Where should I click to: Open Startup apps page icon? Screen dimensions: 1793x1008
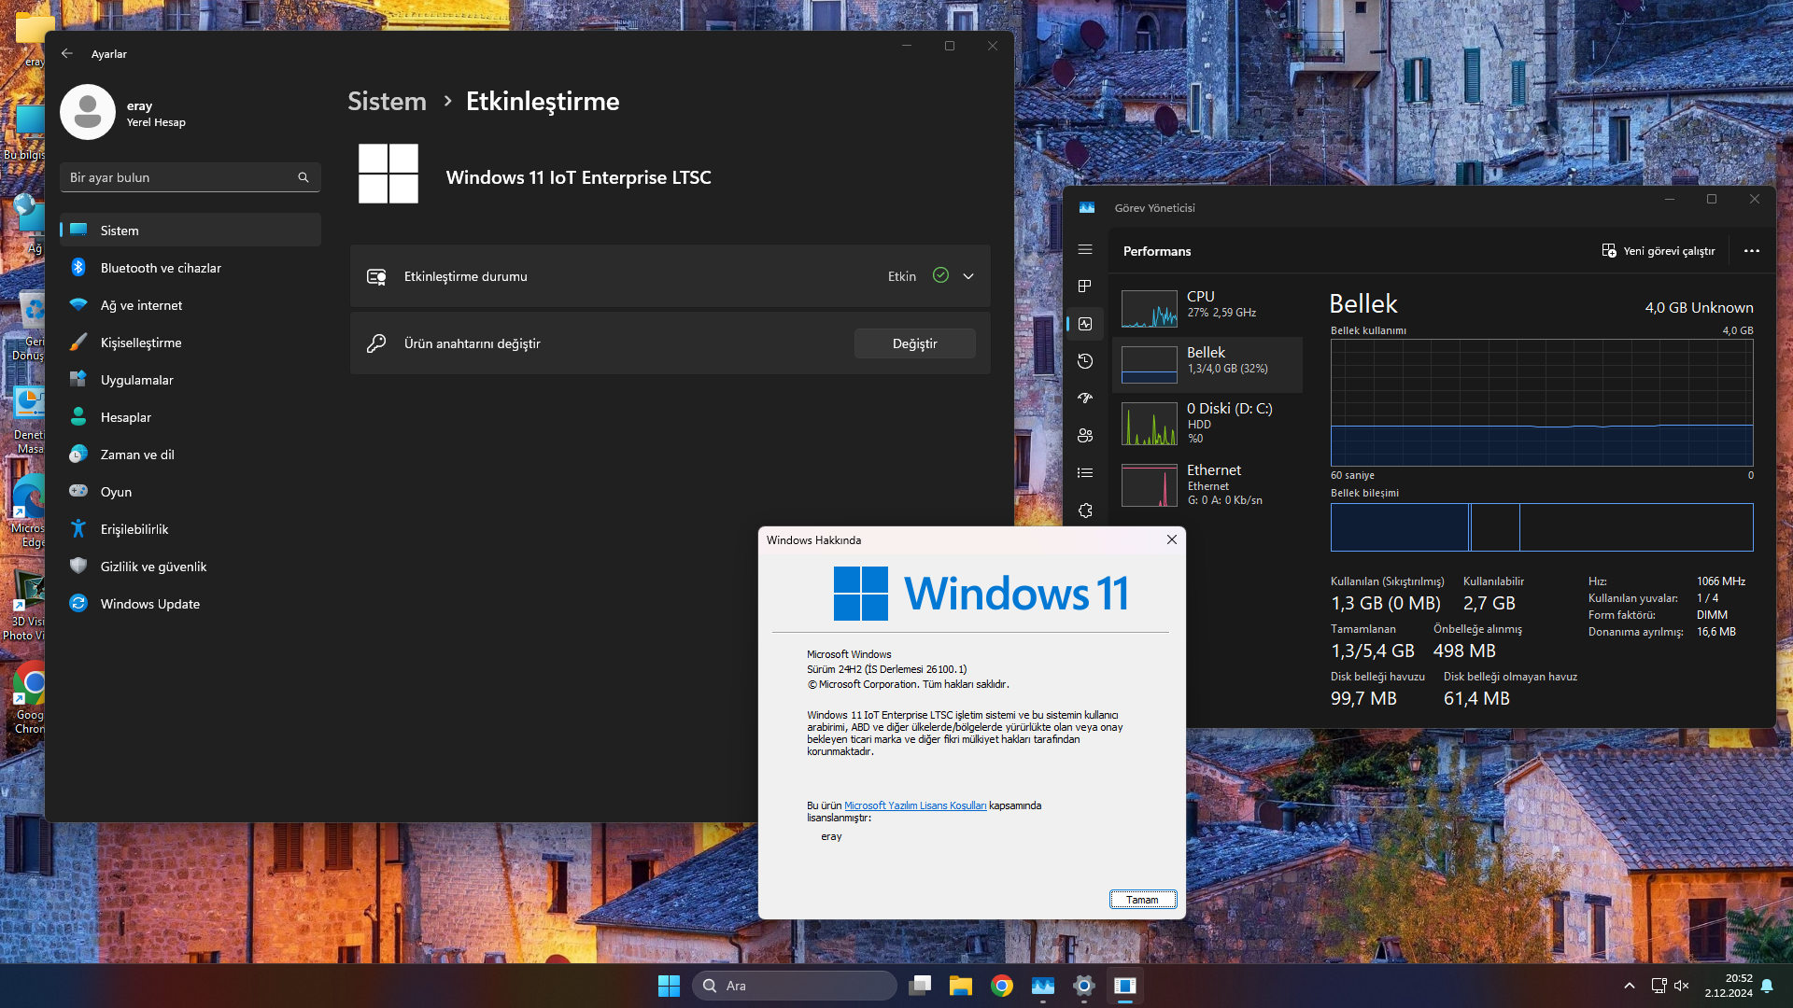coord(1085,399)
